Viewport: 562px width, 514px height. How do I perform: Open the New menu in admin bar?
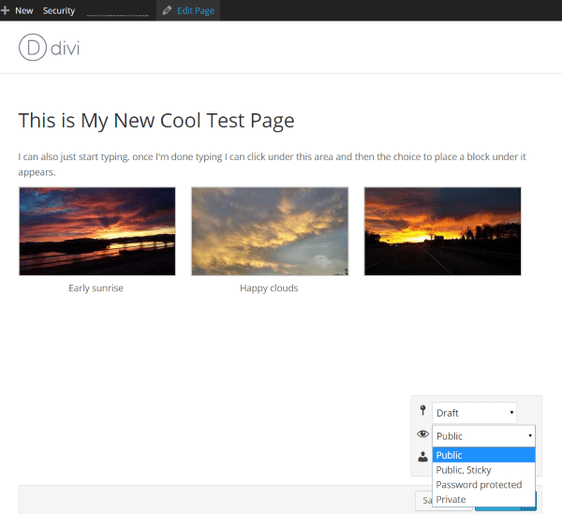pos(23,10)
